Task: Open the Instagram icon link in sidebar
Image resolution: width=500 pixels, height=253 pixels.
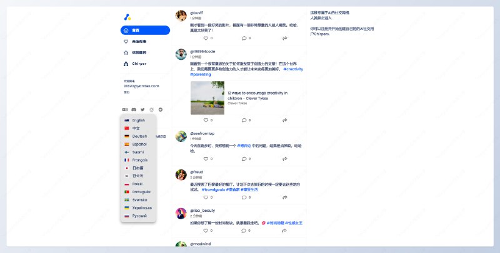Action: (151, 109)
